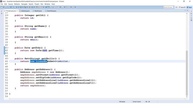Open the Navigate menu
Screen dimensions: 193x108
click(24, 4)
